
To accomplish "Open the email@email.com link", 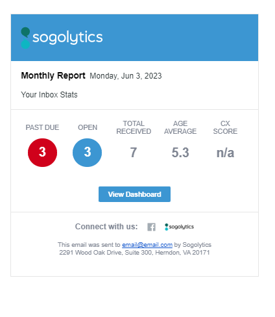I will click(x=147, y=245).
